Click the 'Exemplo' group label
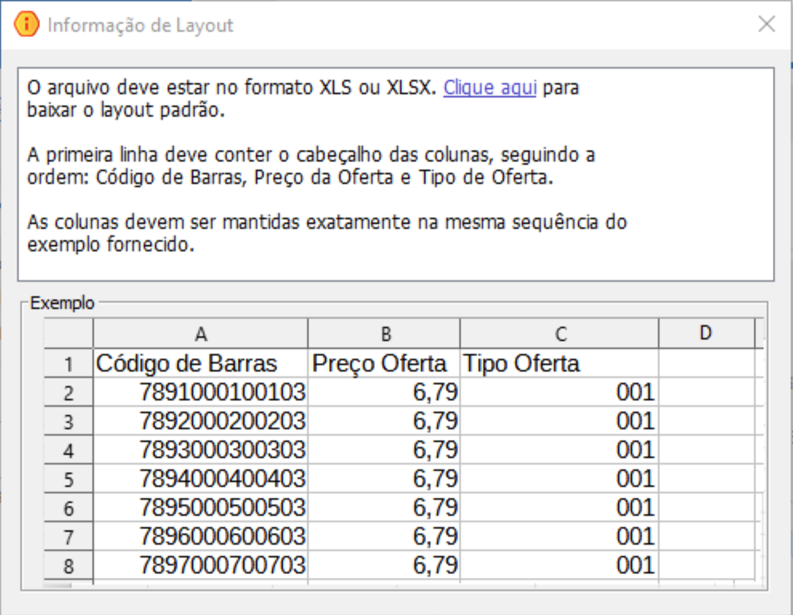Image resolution: width=793 pixels, height=615 pixels. (x=62, y=303)
